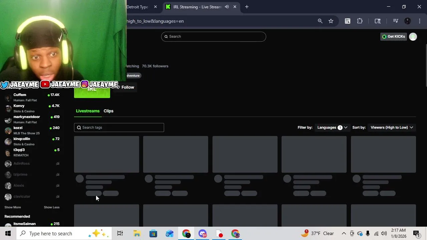
Task: Open Task View on taskbar
Action: 120,233
